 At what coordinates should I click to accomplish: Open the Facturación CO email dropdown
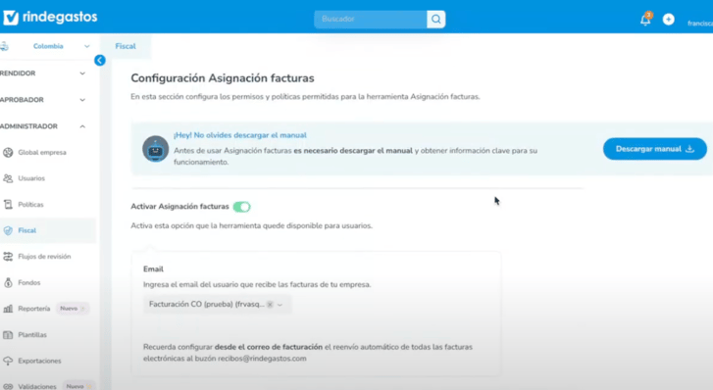click(280, 305)
